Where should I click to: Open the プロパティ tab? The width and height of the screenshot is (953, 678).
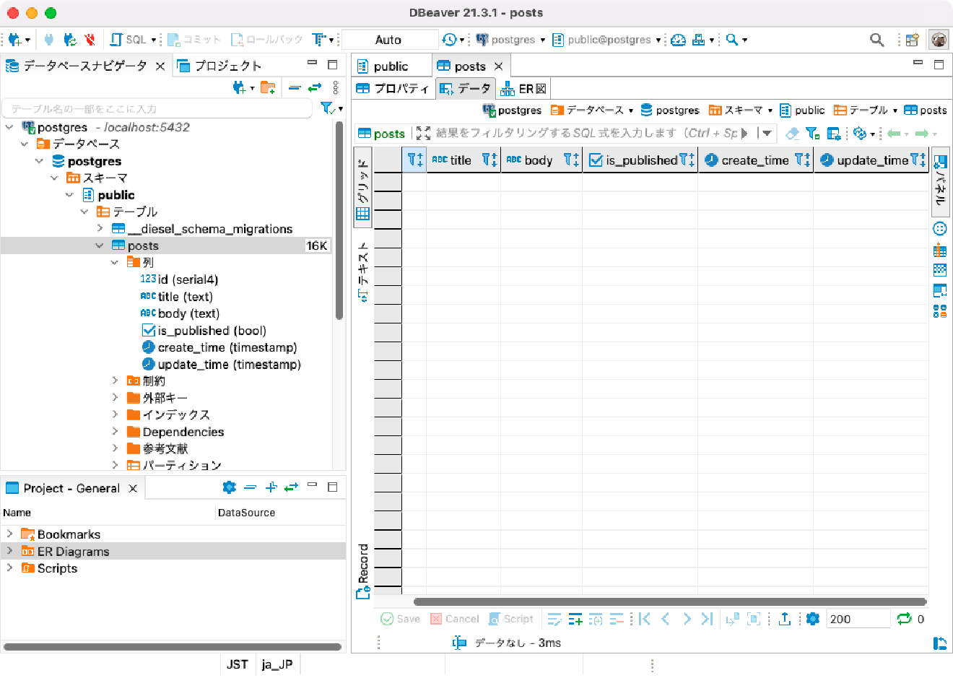[x=393, y=89]
